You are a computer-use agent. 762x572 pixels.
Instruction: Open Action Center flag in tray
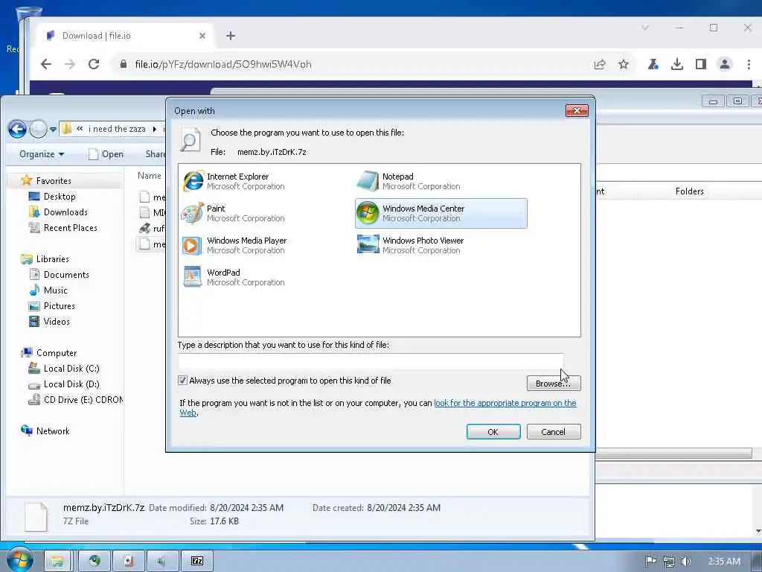650,562
